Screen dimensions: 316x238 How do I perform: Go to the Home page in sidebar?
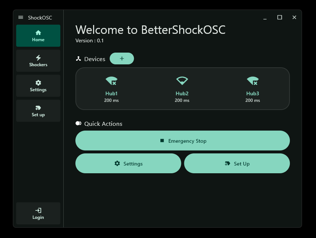point(38,36)
